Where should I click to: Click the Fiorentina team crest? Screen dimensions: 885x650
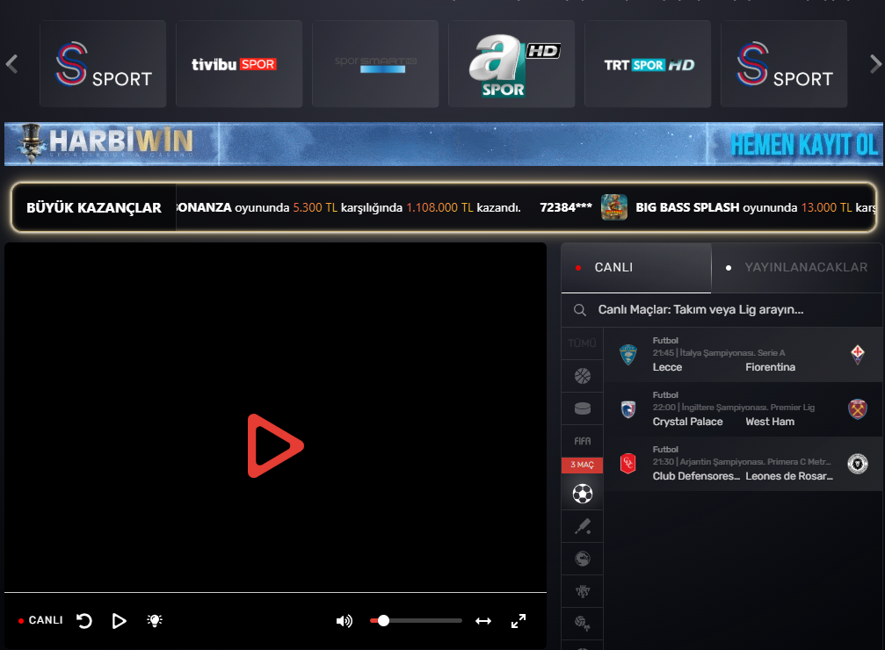point(858,354)
